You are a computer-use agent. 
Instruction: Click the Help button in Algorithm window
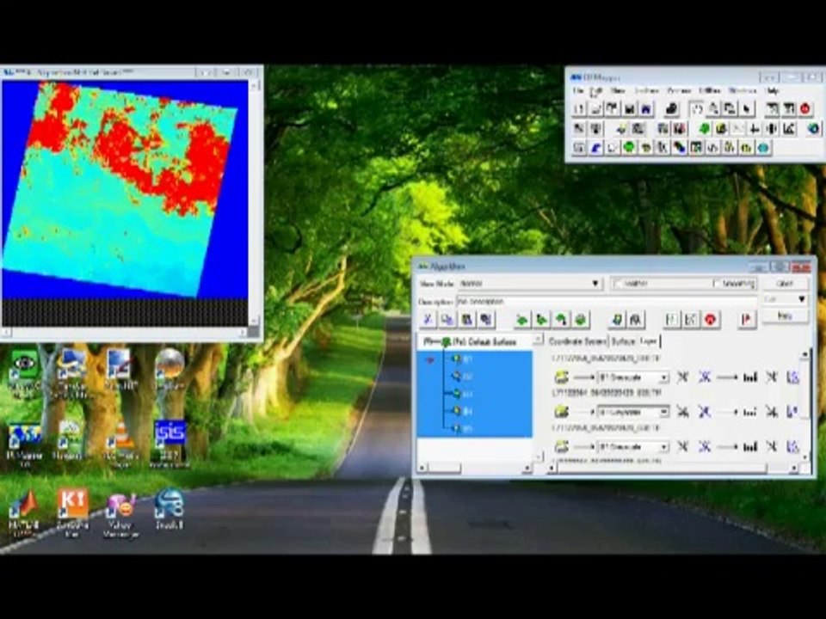pyautogui.click(x=785, y=316)
